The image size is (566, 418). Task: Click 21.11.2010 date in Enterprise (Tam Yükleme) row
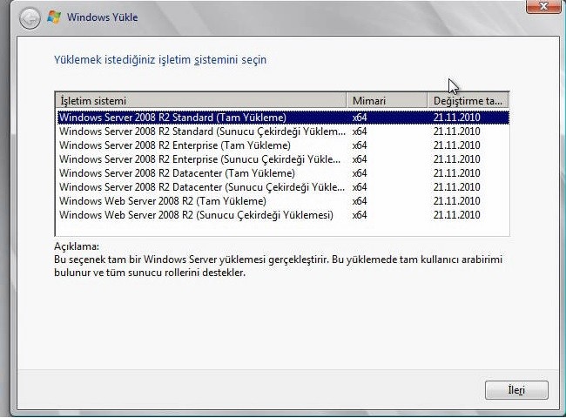456,145
